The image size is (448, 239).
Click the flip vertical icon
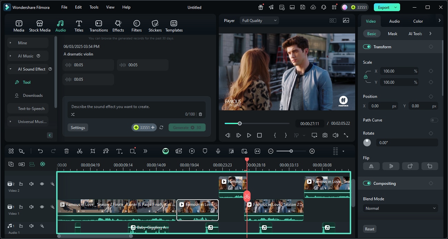click(391, 166)
